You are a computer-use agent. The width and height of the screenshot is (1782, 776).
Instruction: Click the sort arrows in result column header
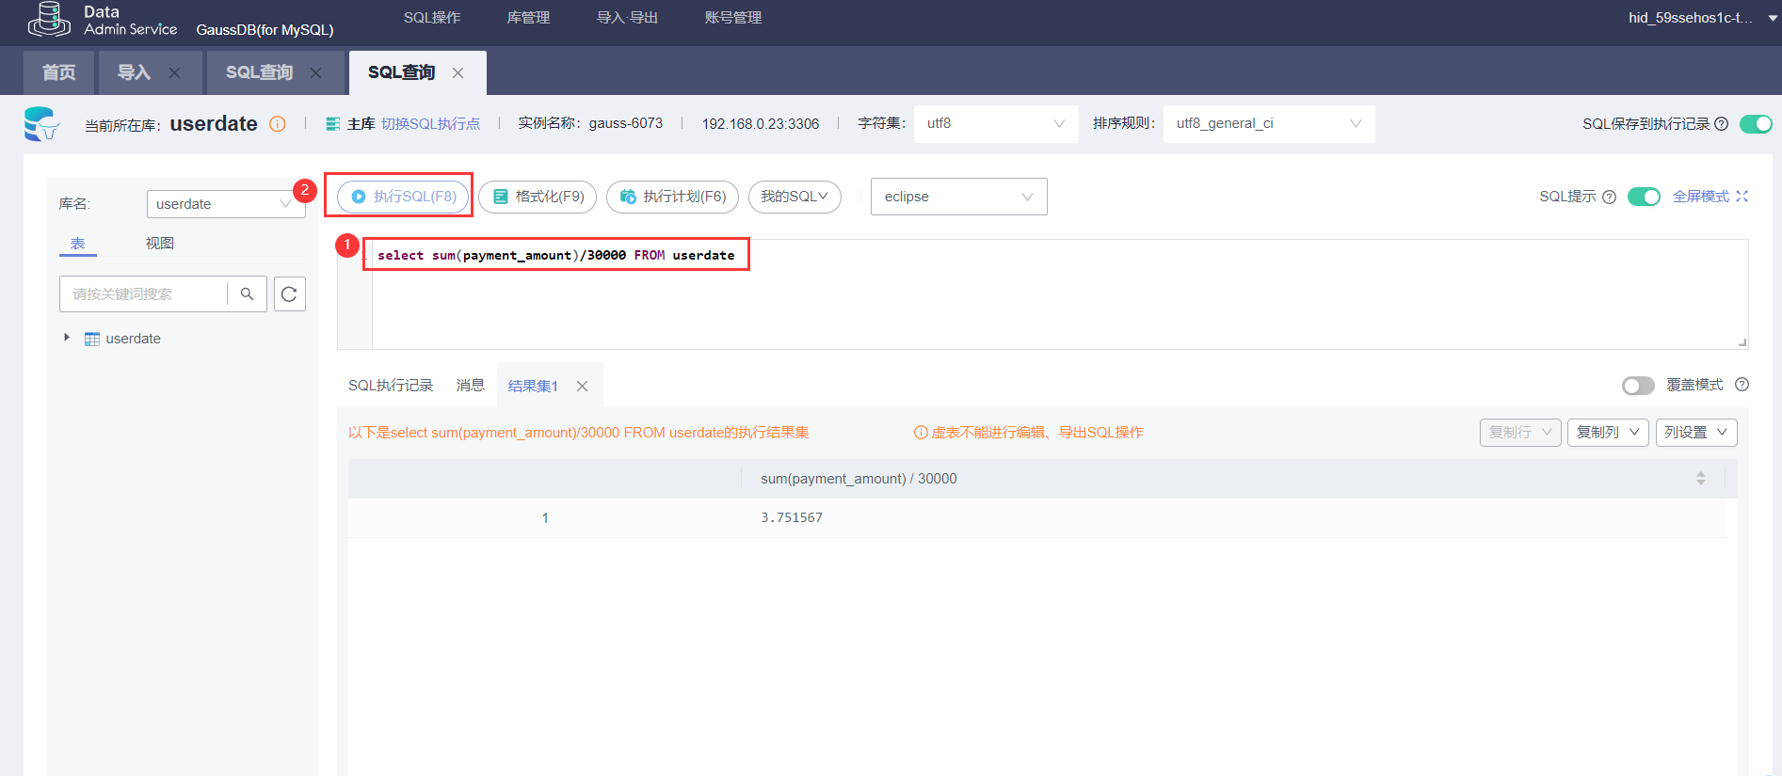tap(1700, 479)
